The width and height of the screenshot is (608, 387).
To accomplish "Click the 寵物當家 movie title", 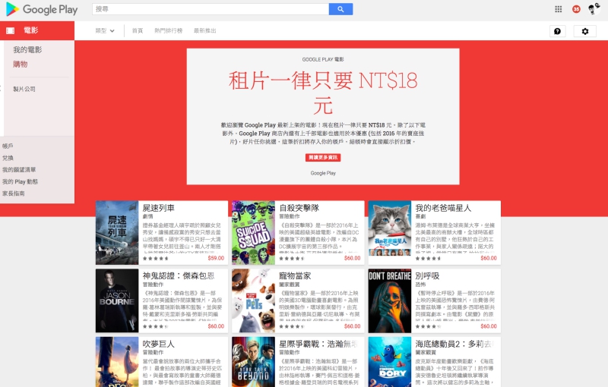I will (295, 275).
